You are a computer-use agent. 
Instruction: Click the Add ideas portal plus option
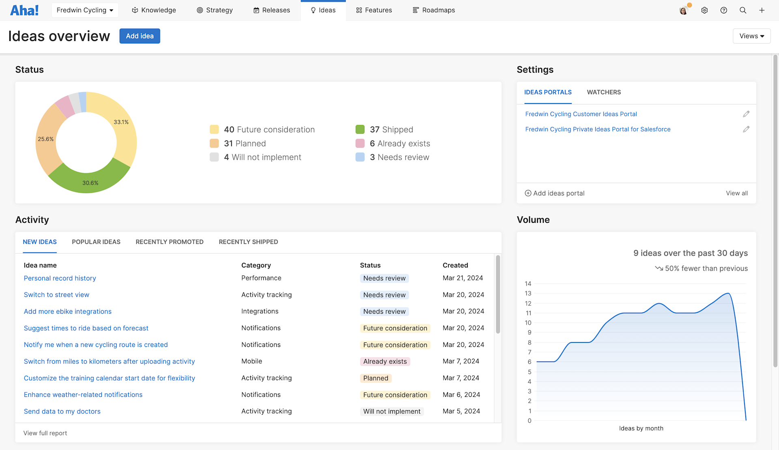[555, 193]
